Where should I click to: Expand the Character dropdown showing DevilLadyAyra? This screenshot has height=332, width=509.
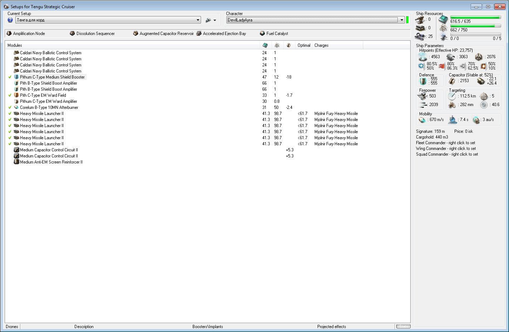point(402,20)
